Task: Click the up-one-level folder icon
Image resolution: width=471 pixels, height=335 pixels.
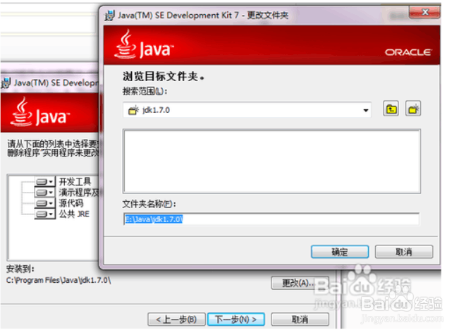Action: [x=391, y=109]
